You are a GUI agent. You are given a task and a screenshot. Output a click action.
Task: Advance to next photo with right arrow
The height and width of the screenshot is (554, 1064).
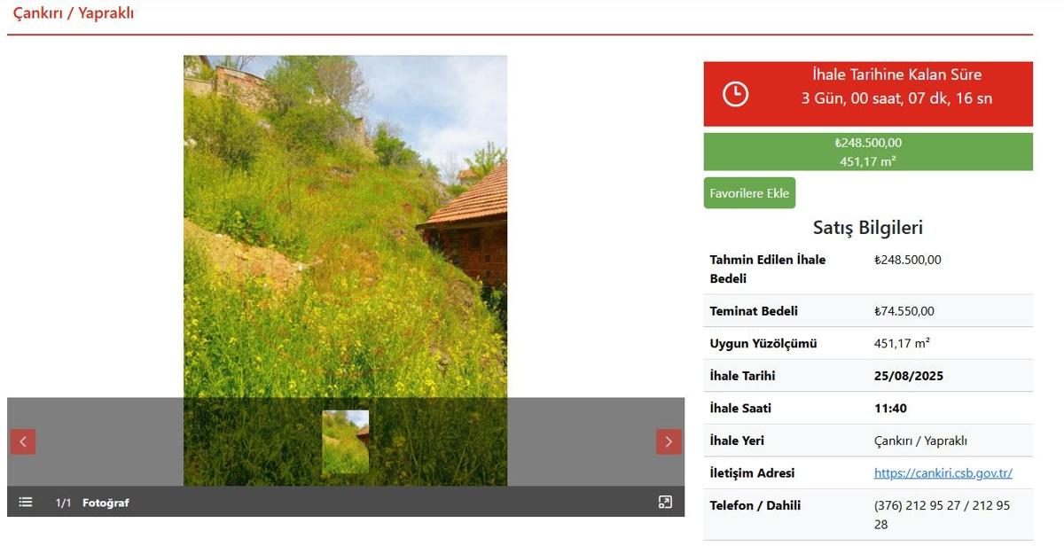point(669,441)
